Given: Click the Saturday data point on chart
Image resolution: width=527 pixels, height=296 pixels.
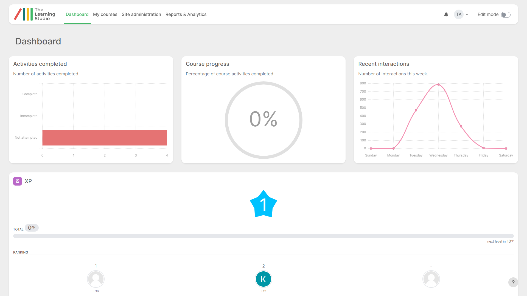Looking at the screenshot, I should pyautogui.click(x=506, y=149).
